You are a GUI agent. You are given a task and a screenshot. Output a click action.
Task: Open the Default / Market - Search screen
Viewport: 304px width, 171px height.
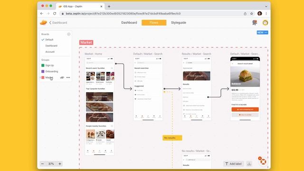(148, 89)
